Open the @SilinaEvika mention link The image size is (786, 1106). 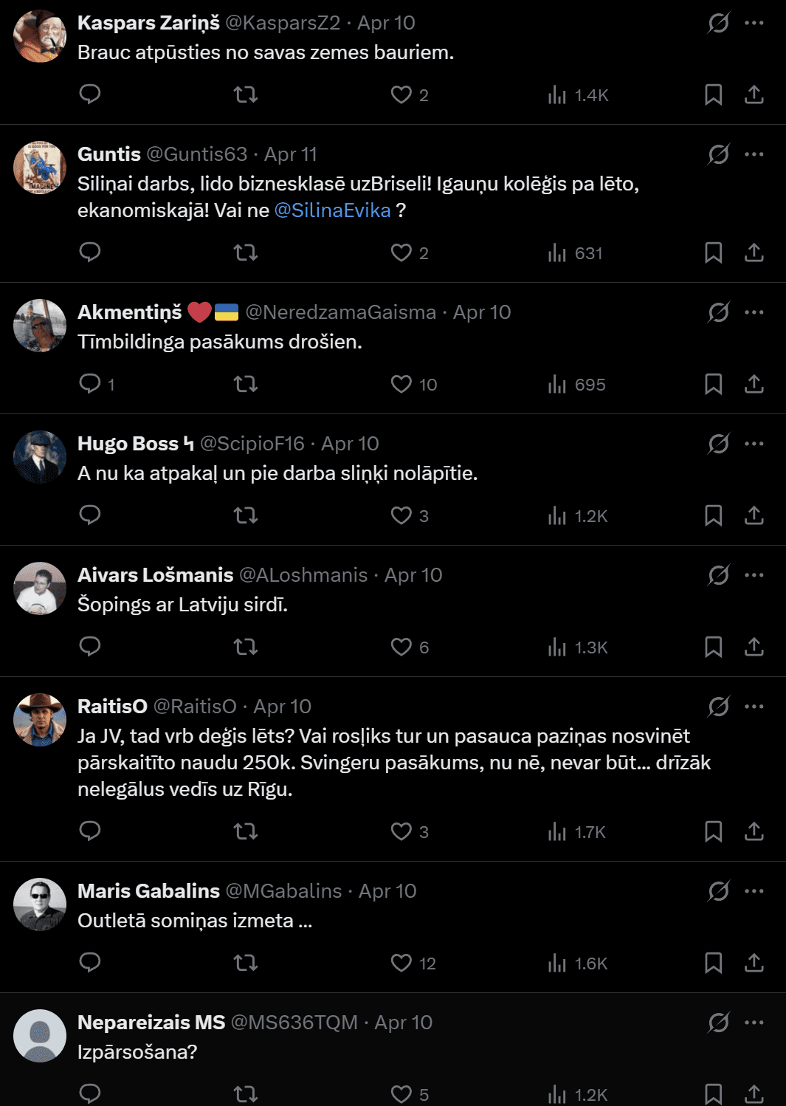point(332,210)
